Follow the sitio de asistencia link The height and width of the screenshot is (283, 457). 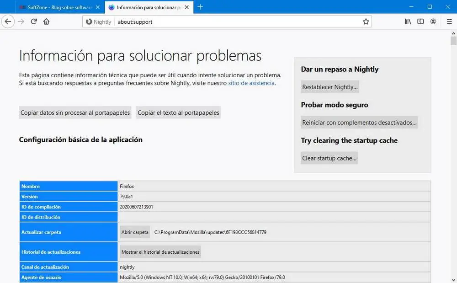point(251,83)
